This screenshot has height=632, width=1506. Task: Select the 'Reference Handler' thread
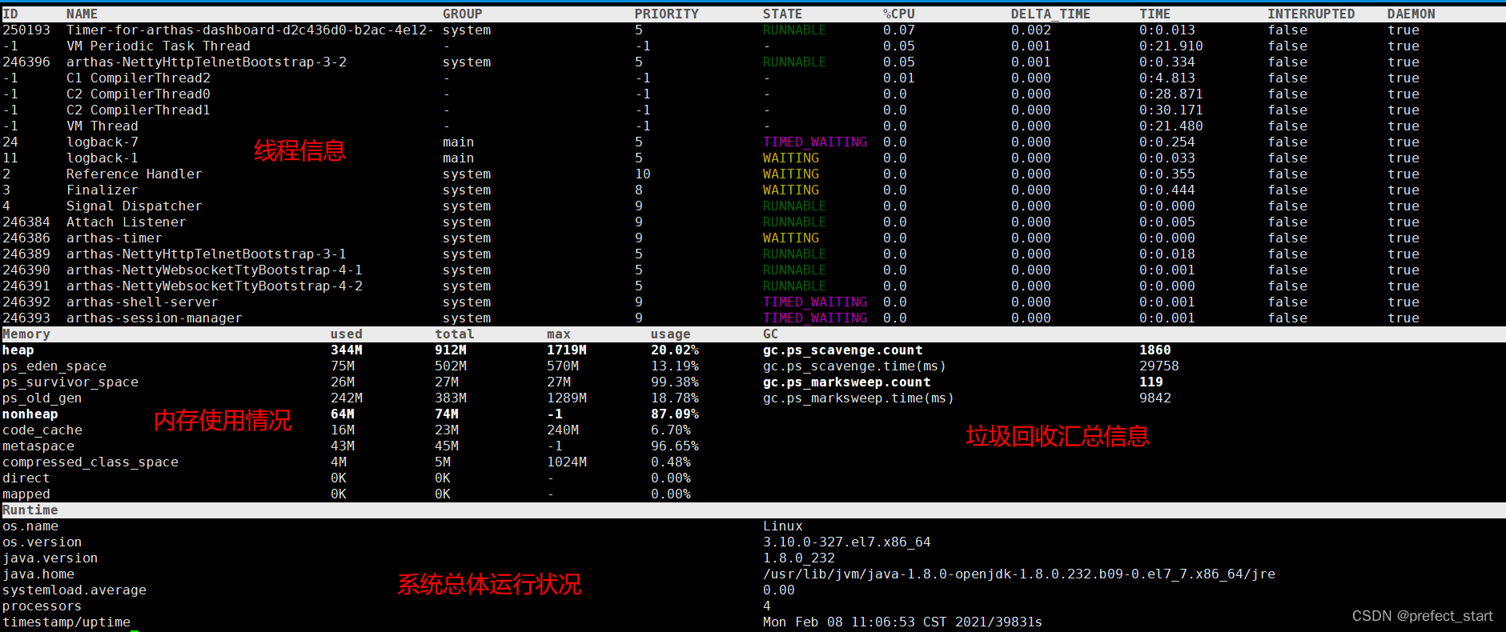135,174
